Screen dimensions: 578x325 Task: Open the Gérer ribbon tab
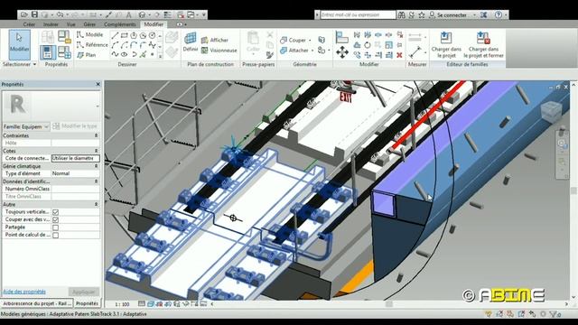click(89, 24)
